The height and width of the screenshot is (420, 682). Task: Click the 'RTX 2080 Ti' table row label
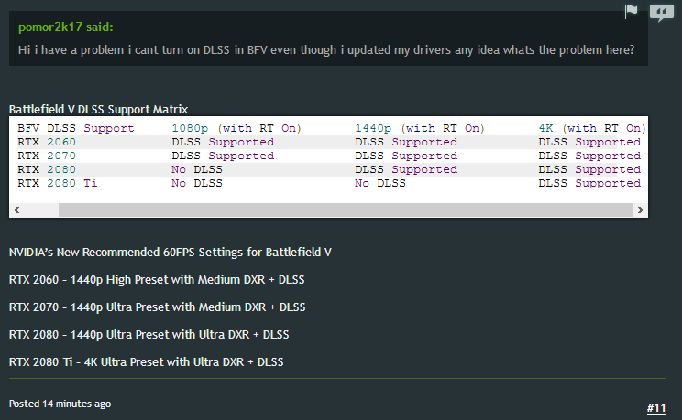(58, 183)
